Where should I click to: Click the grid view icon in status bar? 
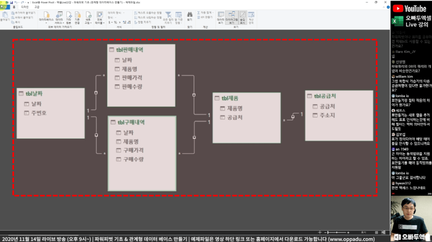coord(376,233)
